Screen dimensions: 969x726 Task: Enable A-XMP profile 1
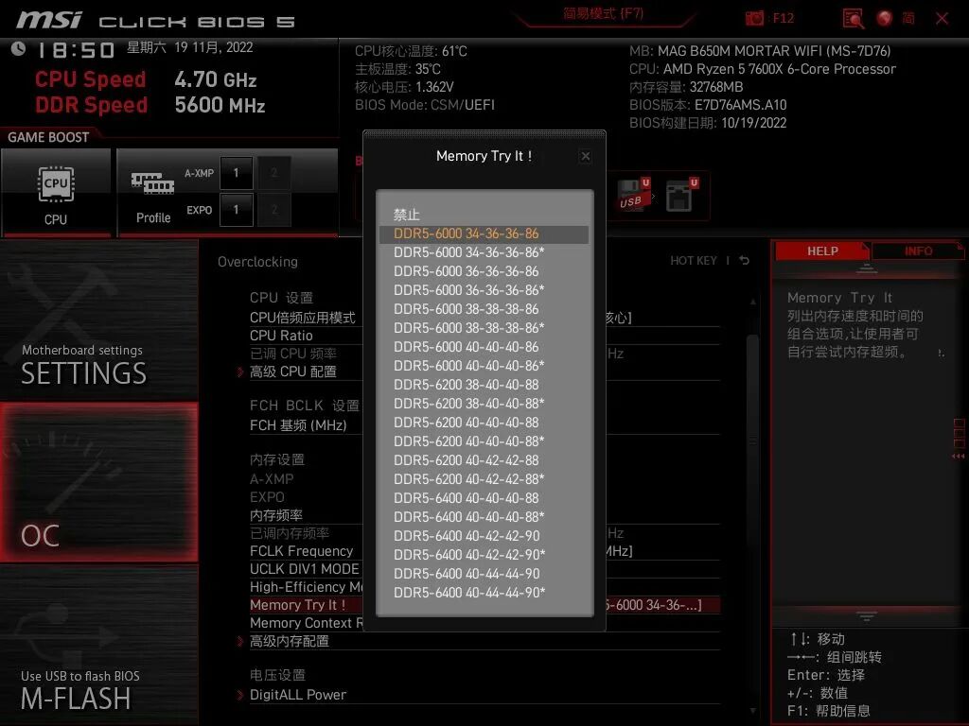(236, 173)
